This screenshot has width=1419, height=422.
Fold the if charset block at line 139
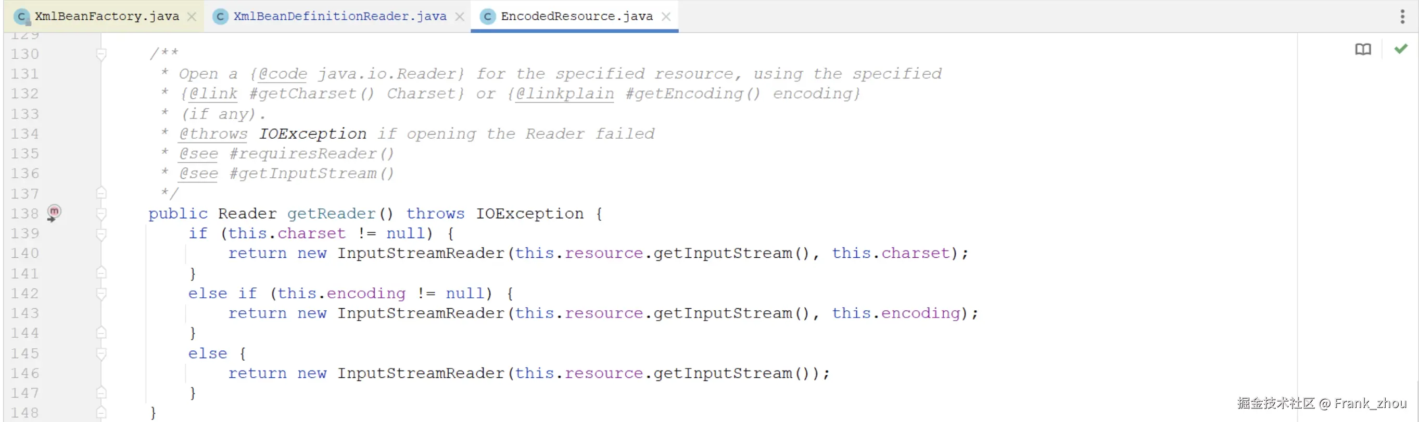click(x=102, y=234)
